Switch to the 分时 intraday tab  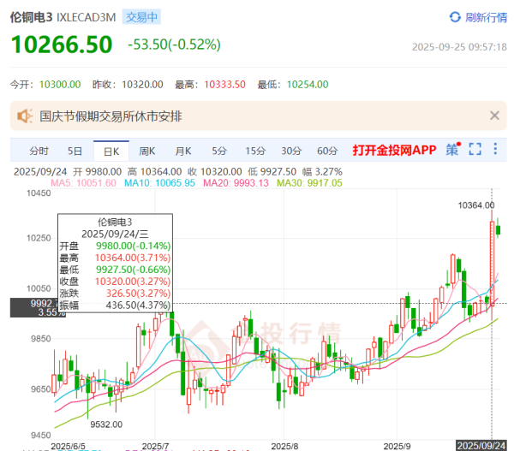pos(39,151)
